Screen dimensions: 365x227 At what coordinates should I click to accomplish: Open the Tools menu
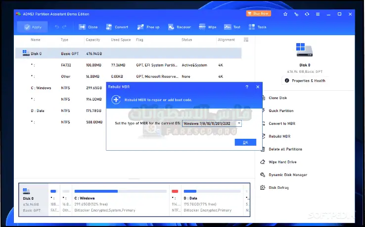point(257,27)
